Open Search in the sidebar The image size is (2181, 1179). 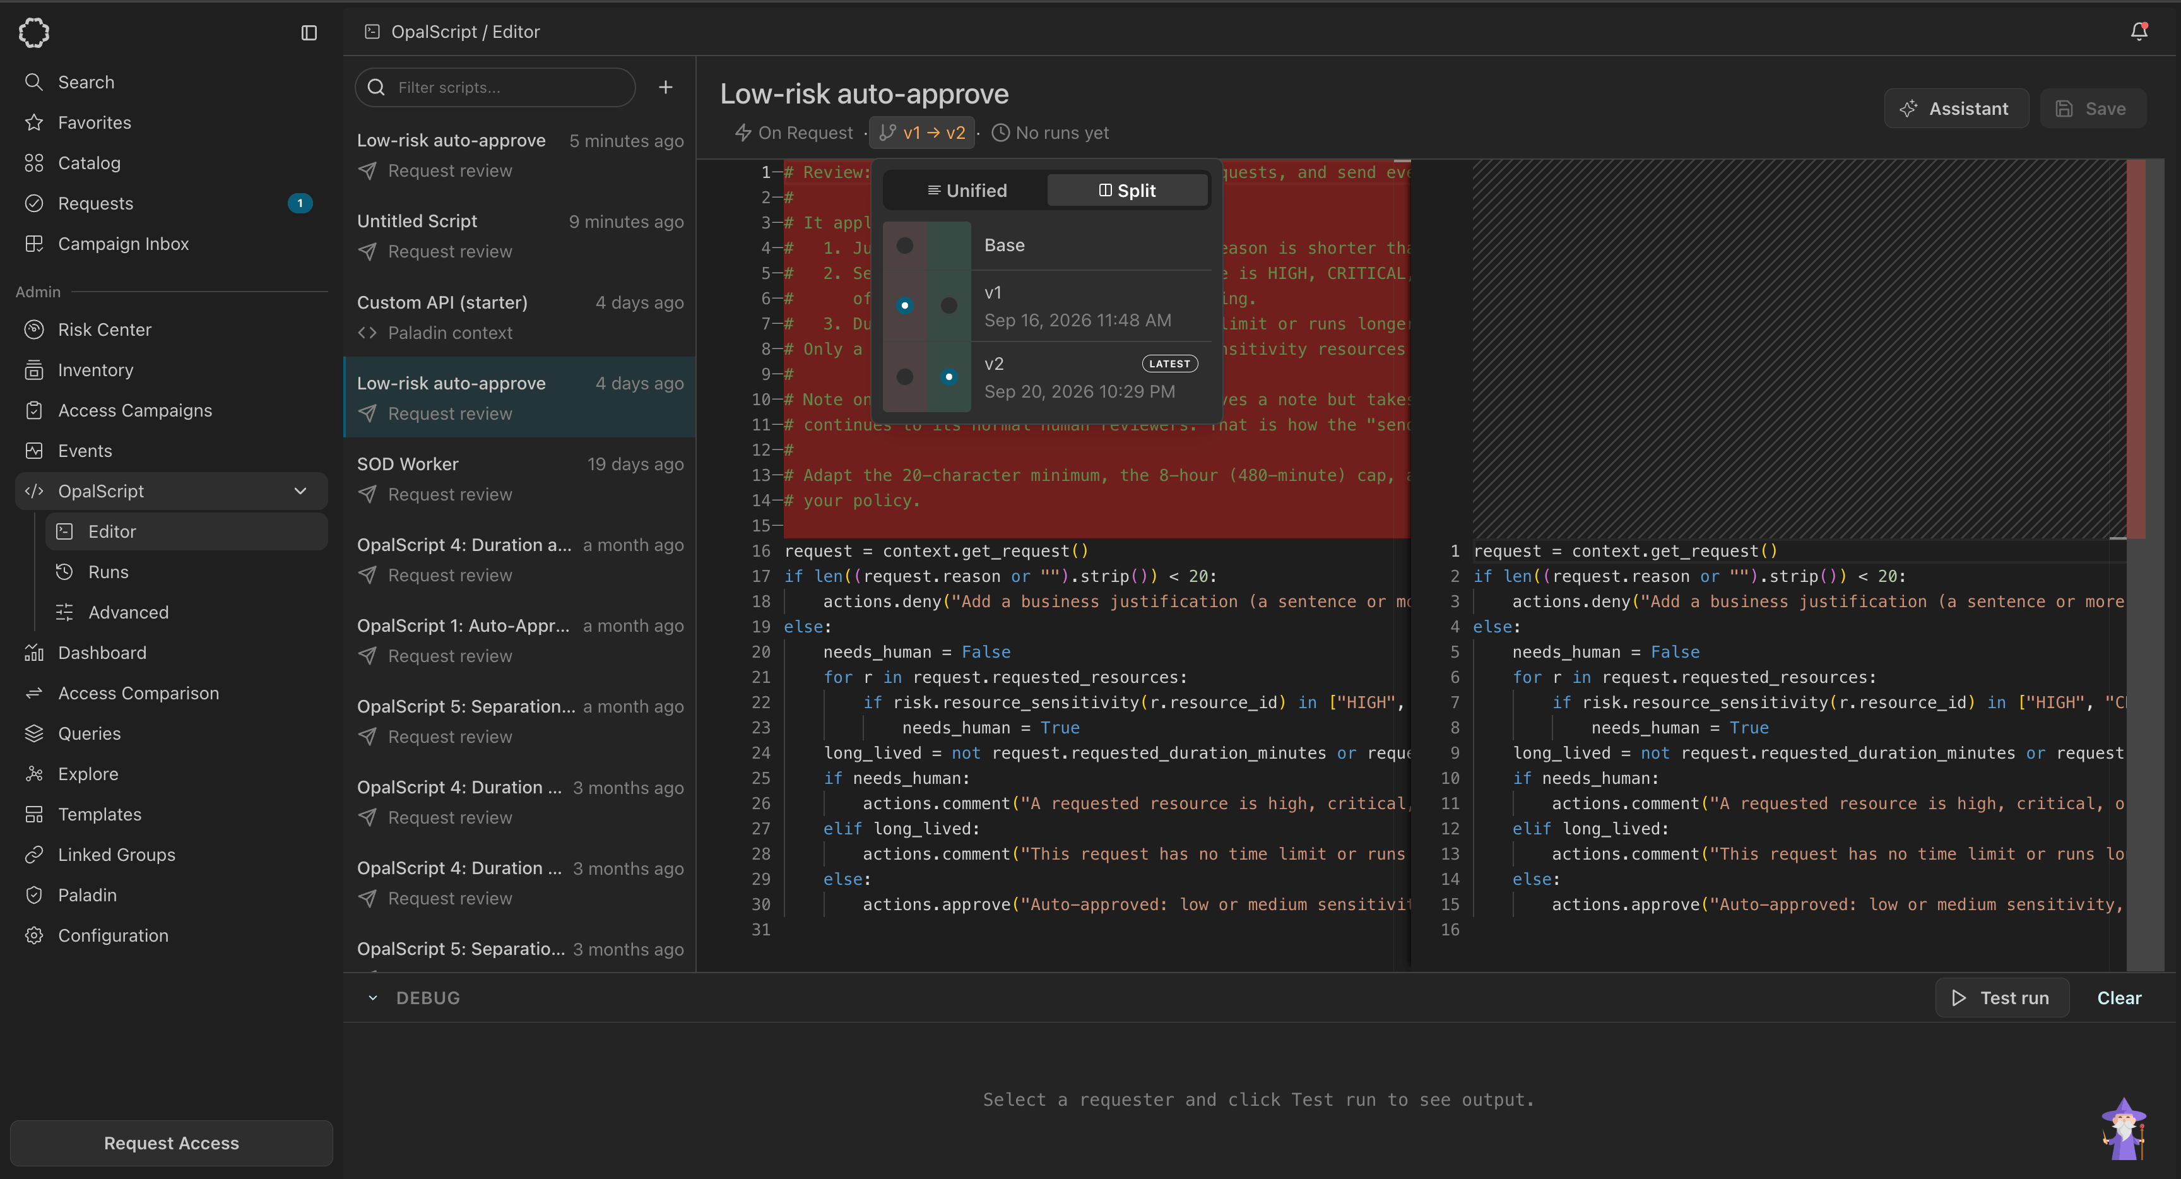(x=171, y=82)
